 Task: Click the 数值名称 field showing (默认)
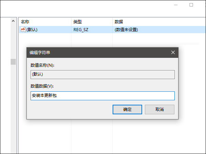(103, 75)
